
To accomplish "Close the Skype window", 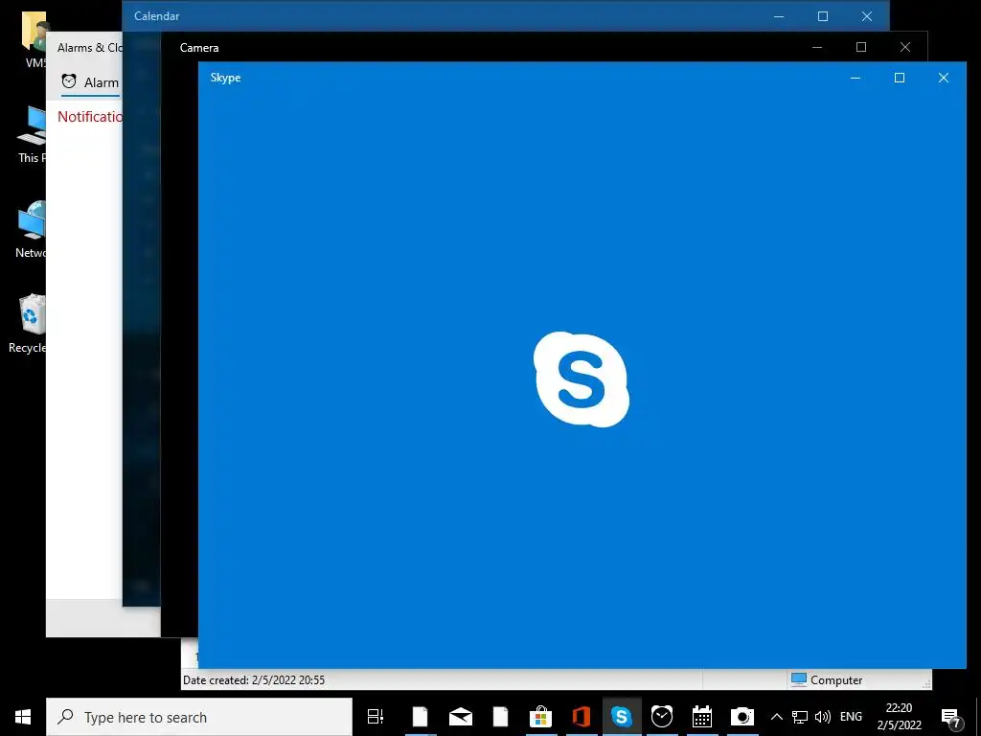I will (944, 78).
